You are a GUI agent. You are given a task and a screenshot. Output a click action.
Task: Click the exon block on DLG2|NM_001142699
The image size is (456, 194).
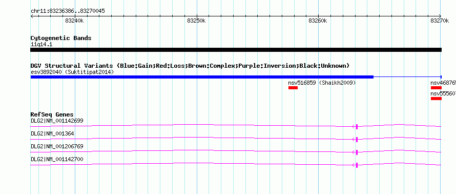(357, 126)
